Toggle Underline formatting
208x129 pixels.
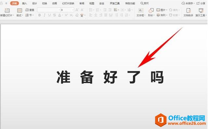point(49,15)
